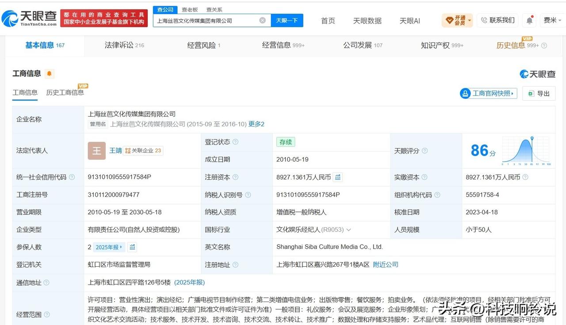Click the help icon beside 组织机构代码

pyautogui.click(x=437, y=195)
